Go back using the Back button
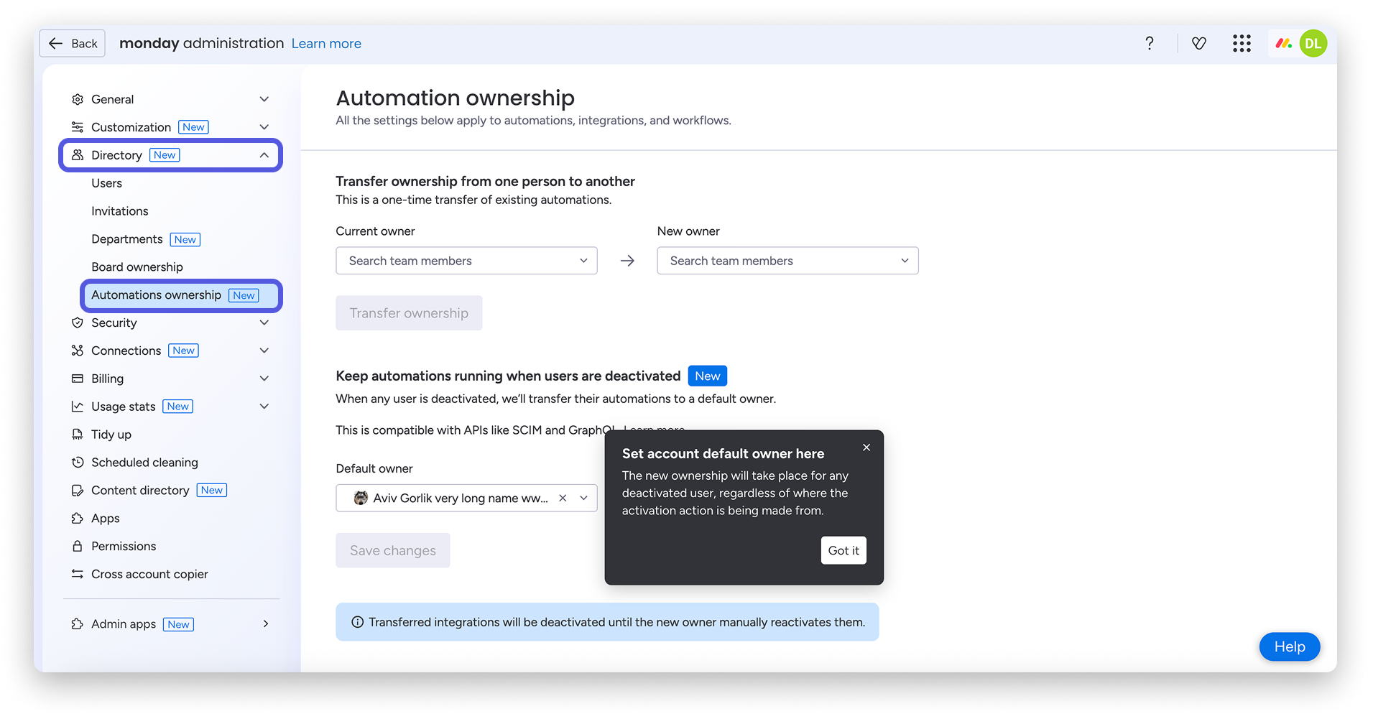The image size is (1373, 719). tap(73, 44)
